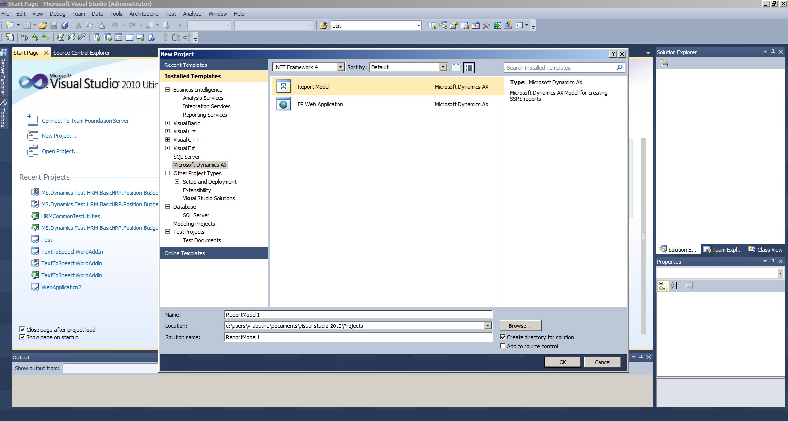The image size is (788, 422).
Task: Open Extension Manager from the toolbar icon
Action: click(x=508, y=25)
